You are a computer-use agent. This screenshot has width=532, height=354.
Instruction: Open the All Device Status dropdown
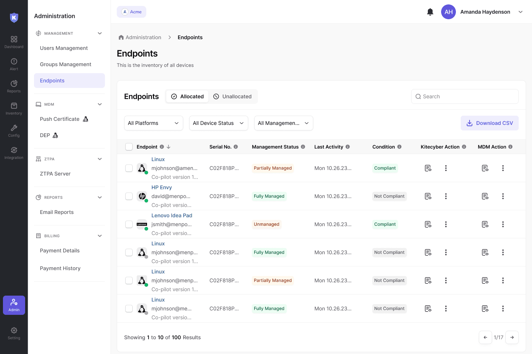(x=219, y=123)
